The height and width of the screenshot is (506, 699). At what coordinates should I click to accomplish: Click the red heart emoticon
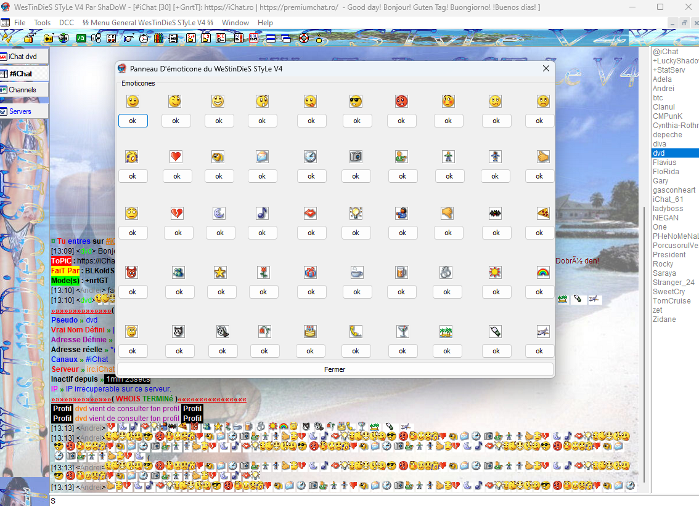pos(176,156)
